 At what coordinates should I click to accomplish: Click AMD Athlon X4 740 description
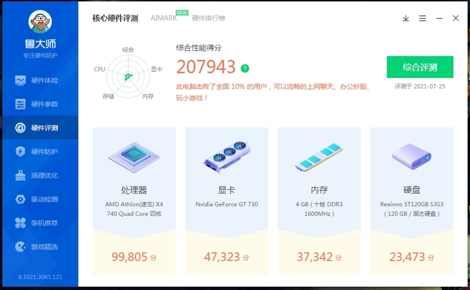coord(134,209)
